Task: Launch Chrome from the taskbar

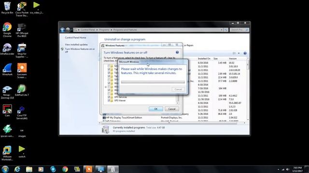Action: 65,169
